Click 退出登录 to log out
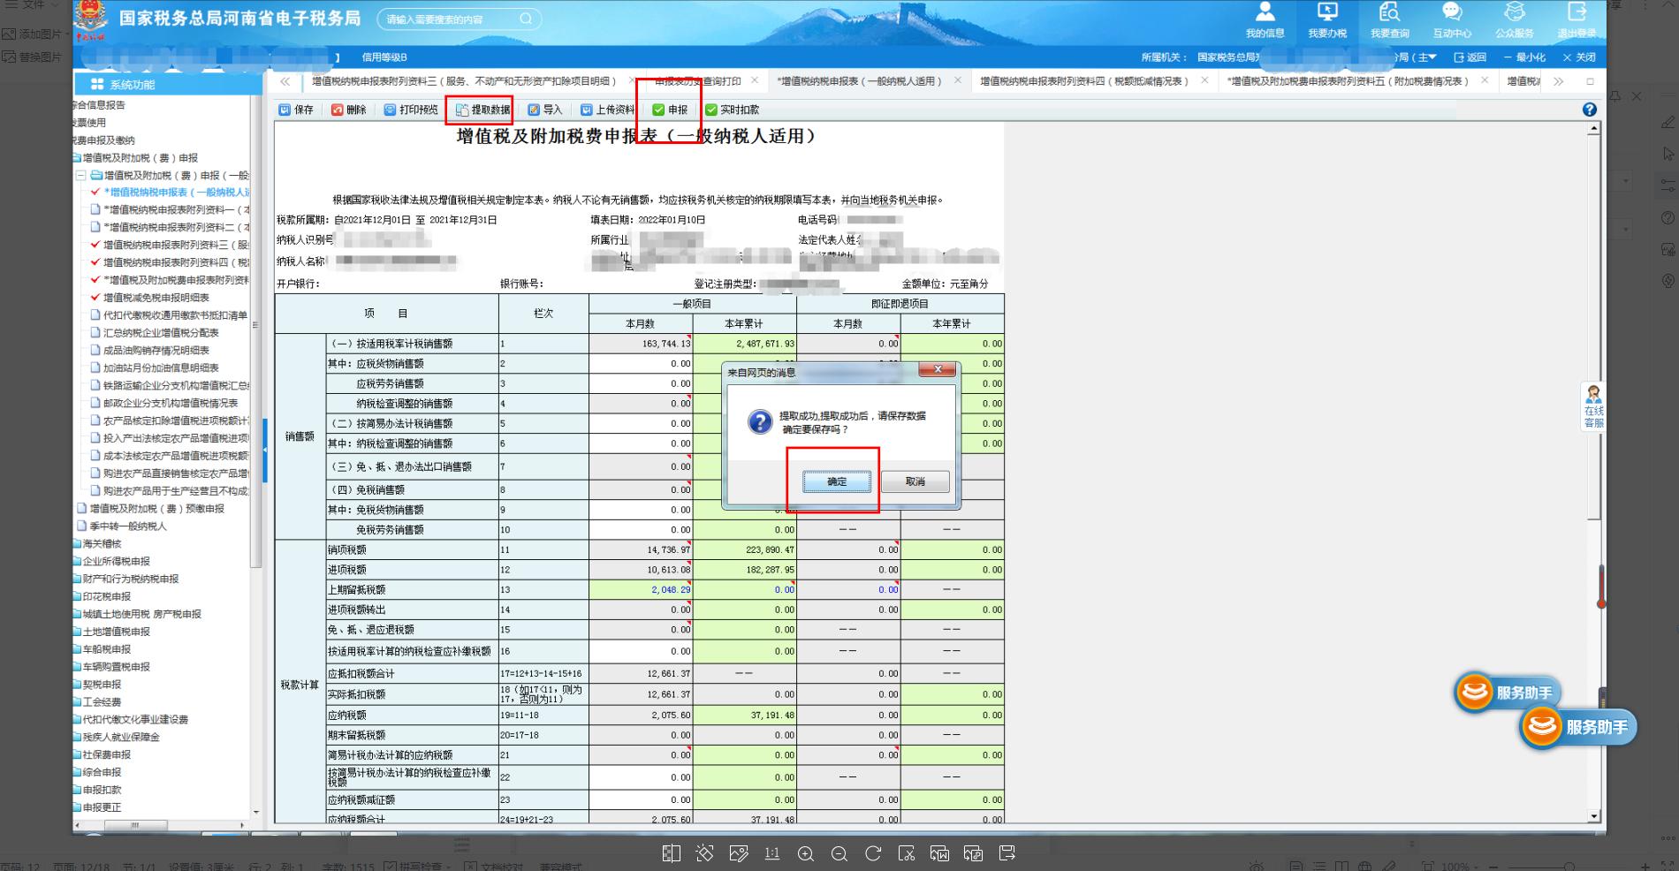The height and width of the screenshot is (871, 1679). coord(1577,22)
